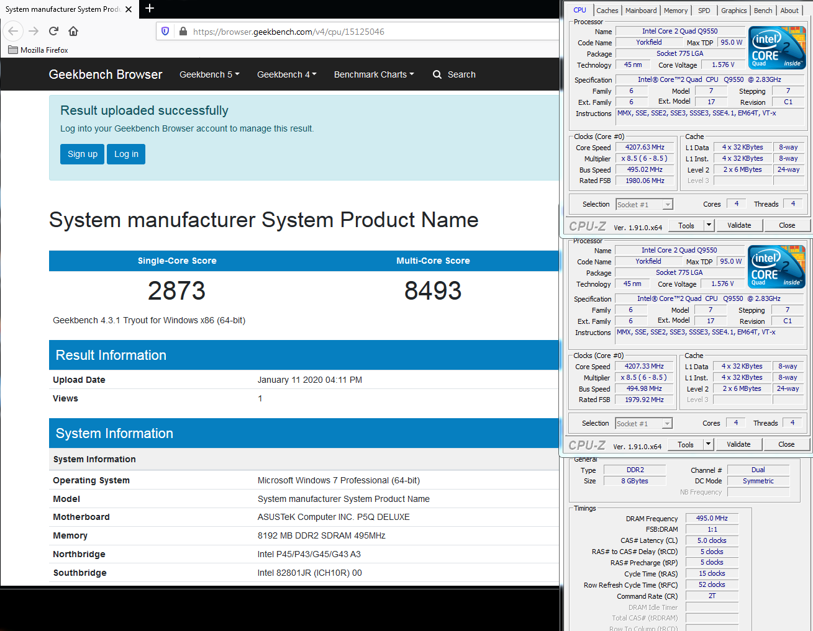Image resolution: width=813 pixels, height=631 pixels.
Task: Click FSB:DRAM 1:1 ratio value
Action: pyautogui.click(x=712, y=529)
